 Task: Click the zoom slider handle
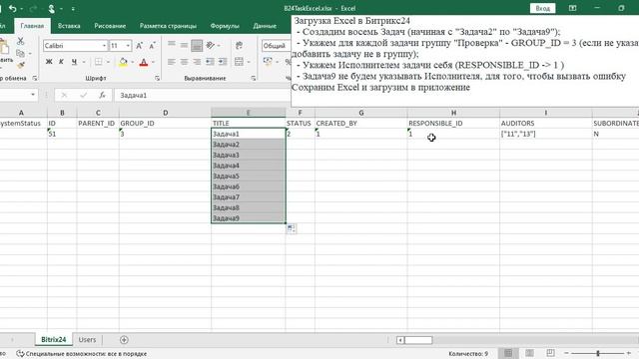tap(598, 353)
